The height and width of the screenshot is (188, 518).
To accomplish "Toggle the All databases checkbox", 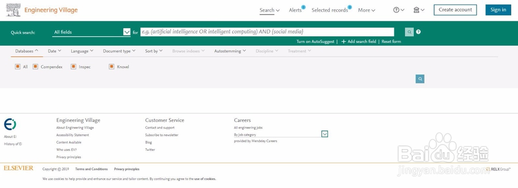I will tap(18, 66).
